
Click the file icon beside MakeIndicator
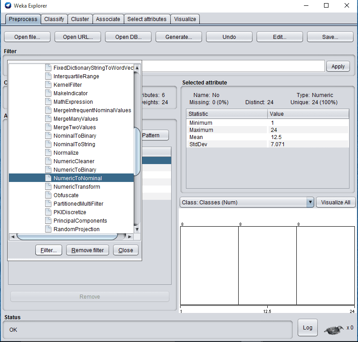[48, 93]
